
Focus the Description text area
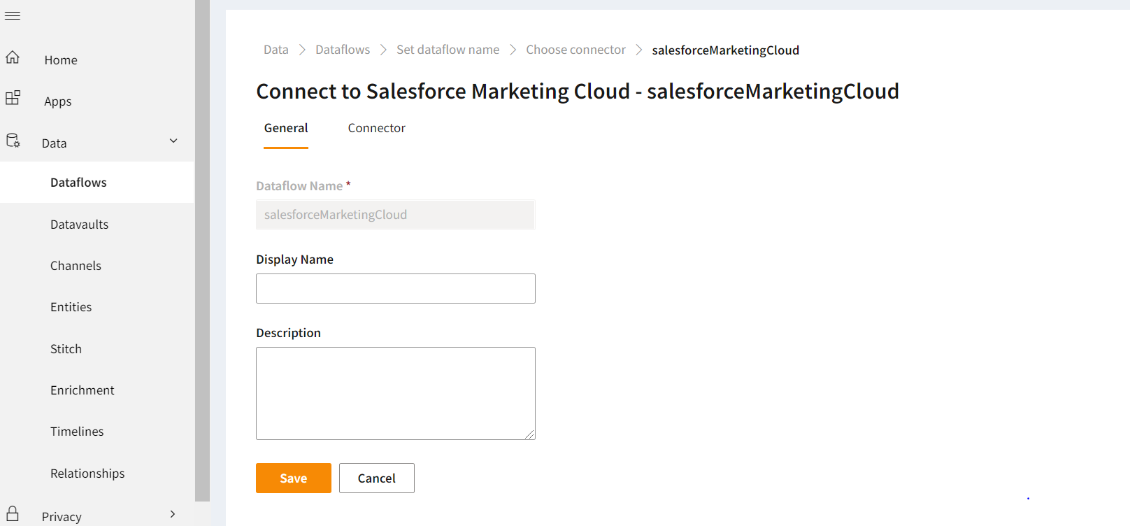pos(395,393)
